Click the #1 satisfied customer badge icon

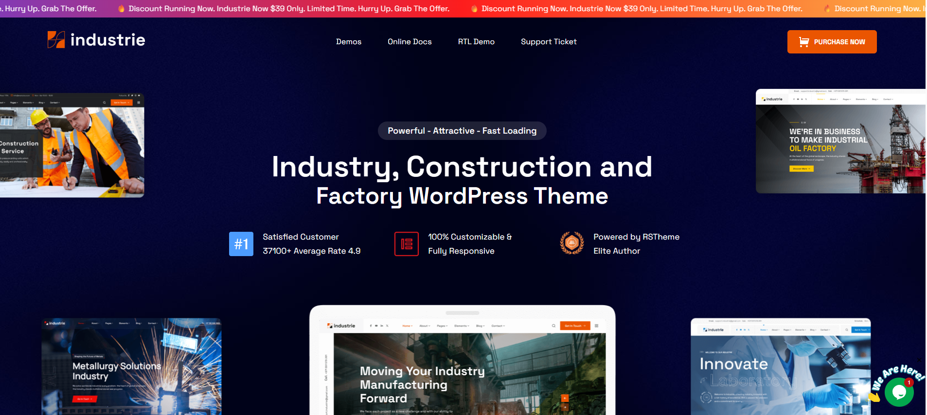tap(241, 244)
